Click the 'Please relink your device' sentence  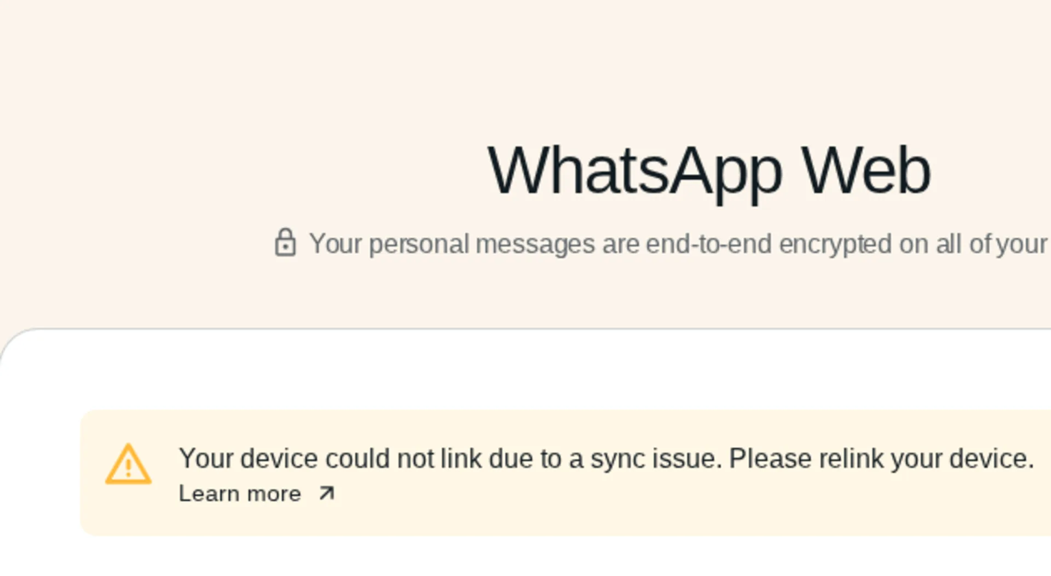[x=881, y=459]
